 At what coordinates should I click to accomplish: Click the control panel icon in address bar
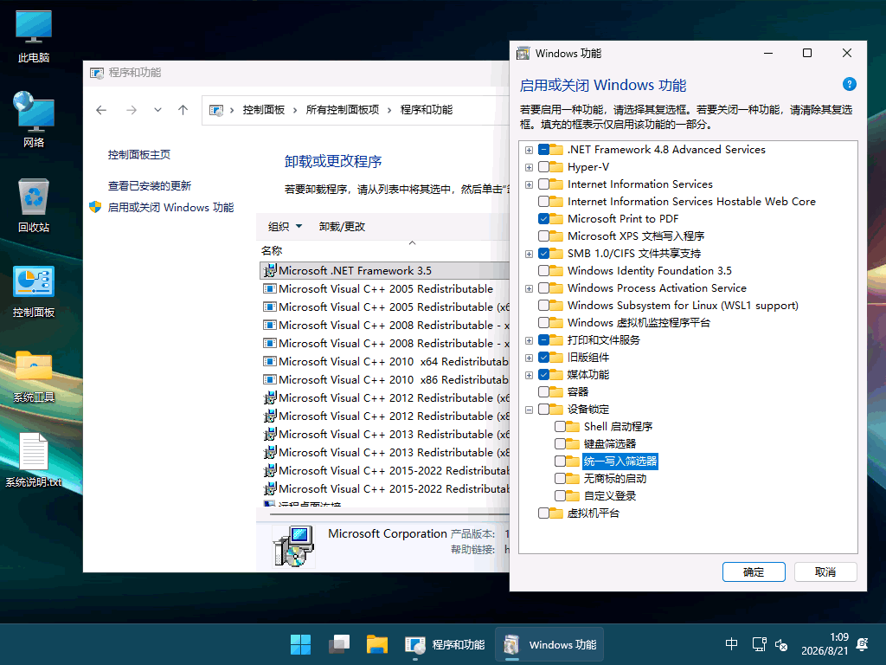point(215,110)
